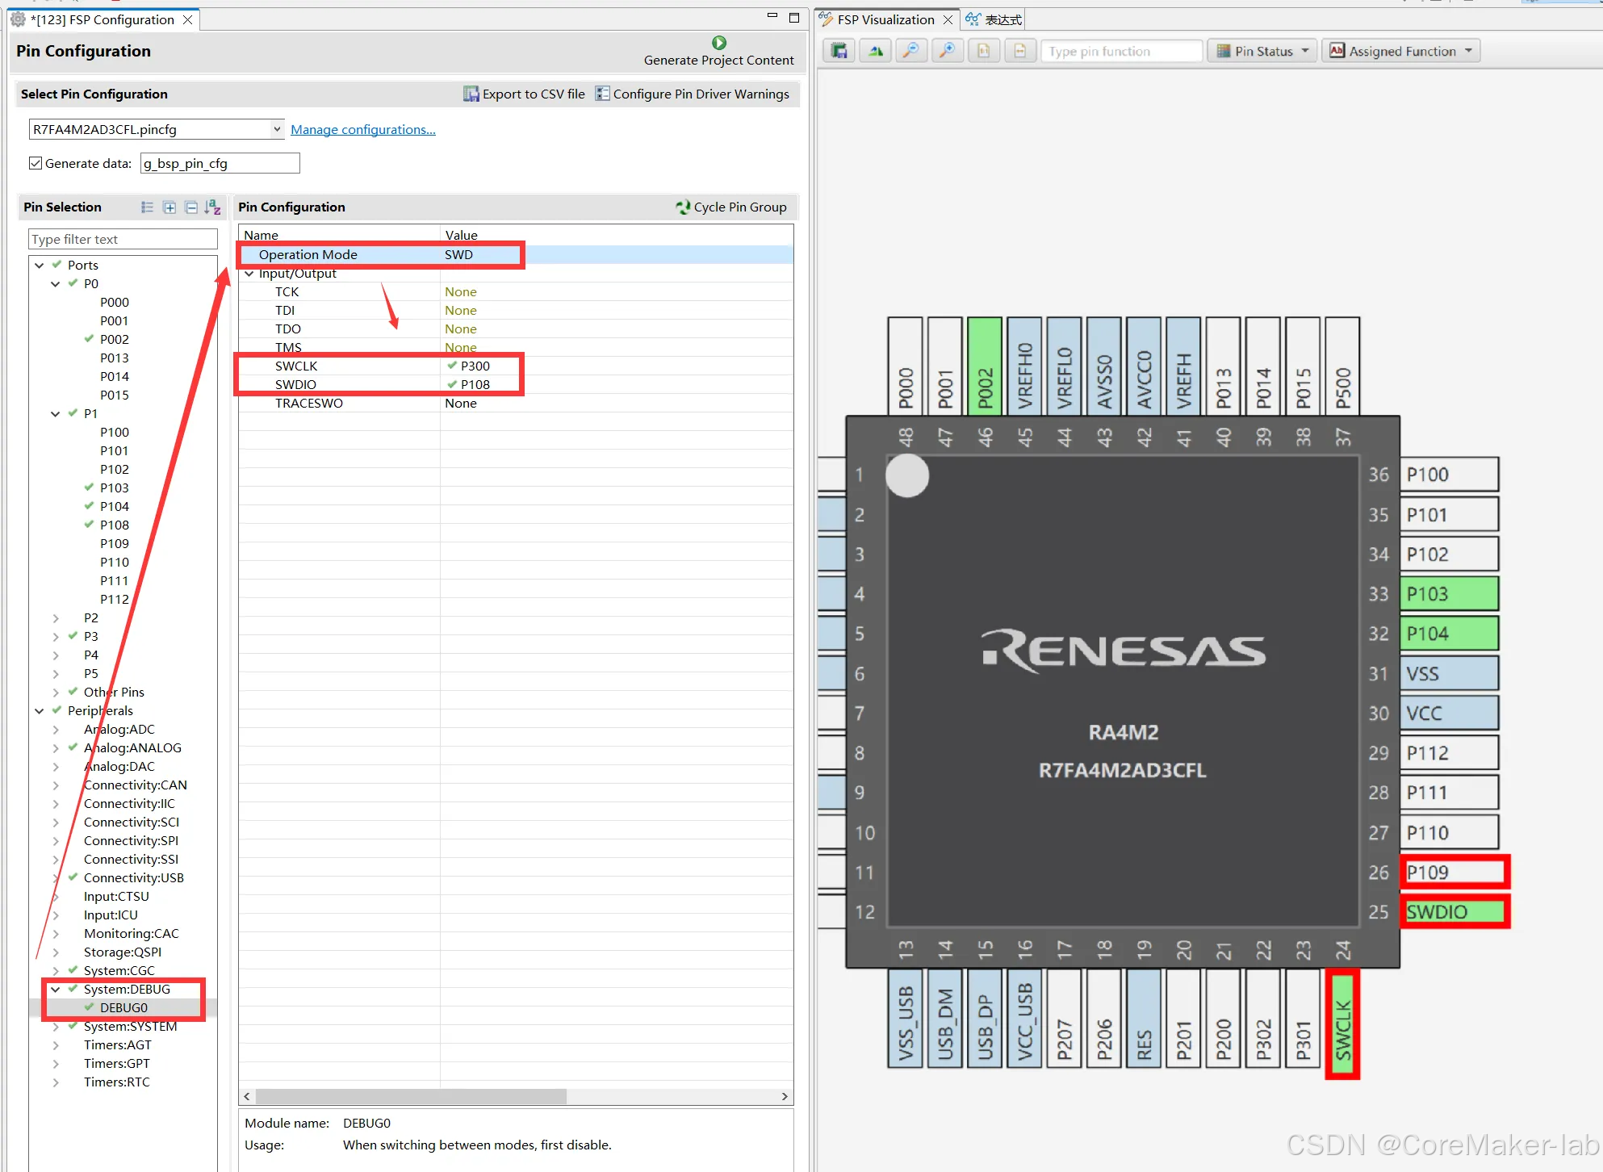Click the sort alphabetically icon in Pin Selection
The height and width of the screenshot is (1172, 1603).
point(212,207)
